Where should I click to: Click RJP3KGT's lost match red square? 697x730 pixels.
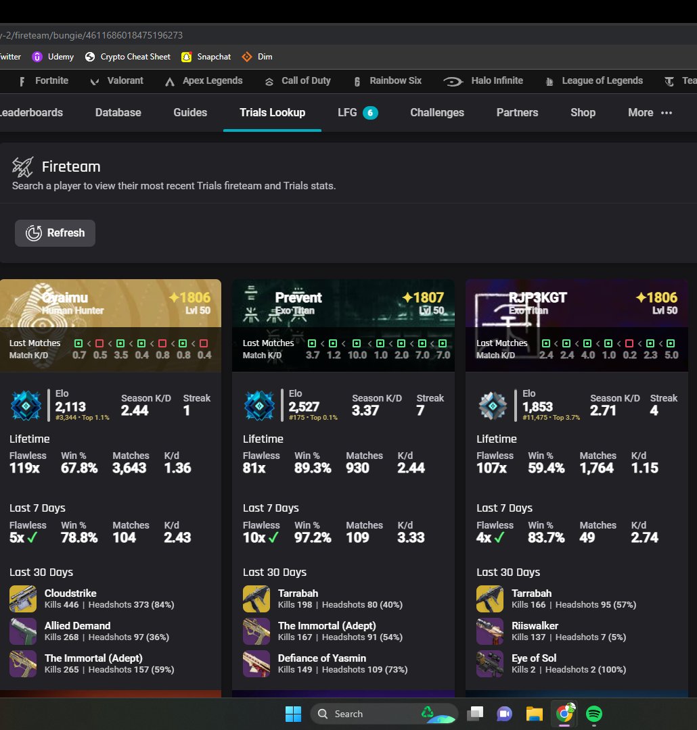pos(629,343)
